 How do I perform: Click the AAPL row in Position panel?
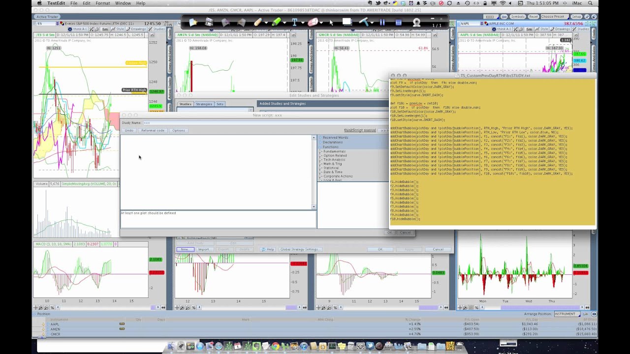coord(315,324)
